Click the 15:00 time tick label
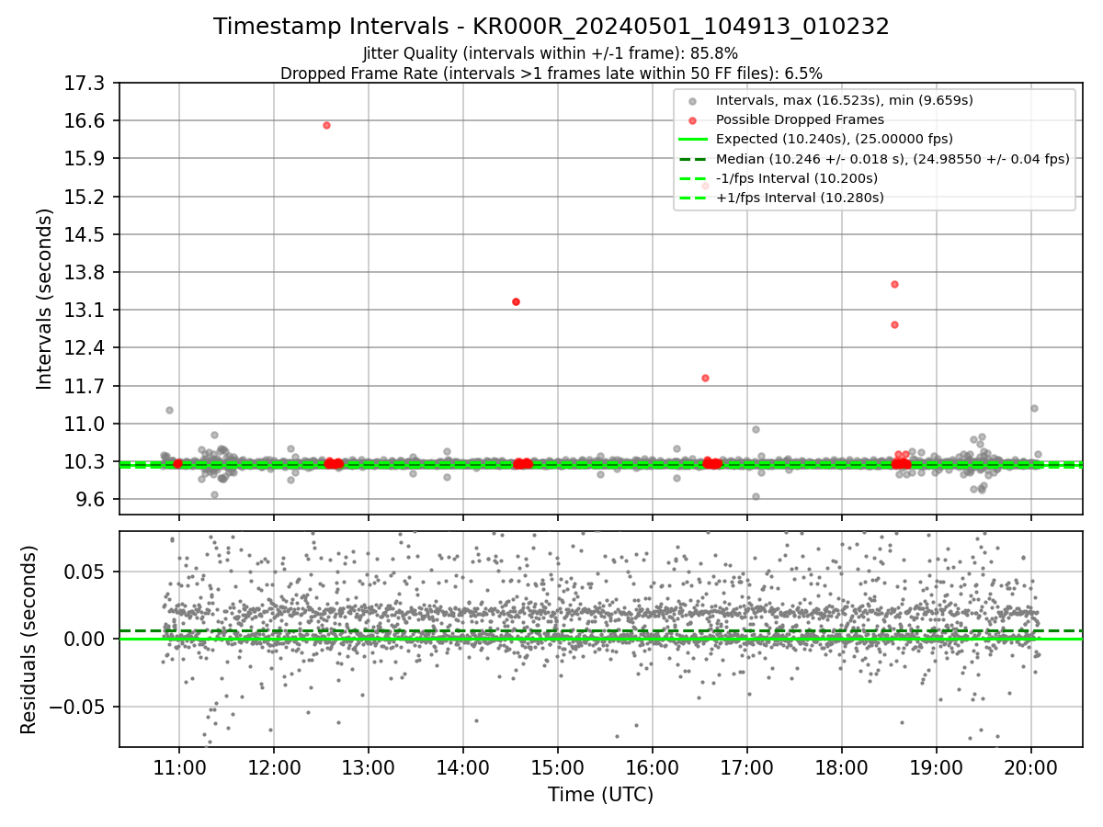 point(558,768)
